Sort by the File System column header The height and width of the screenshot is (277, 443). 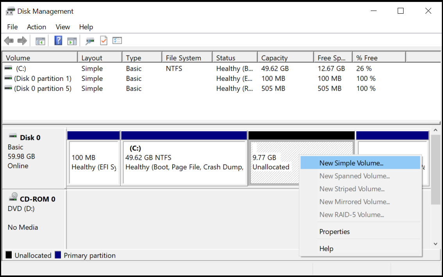tap(187, 58)
